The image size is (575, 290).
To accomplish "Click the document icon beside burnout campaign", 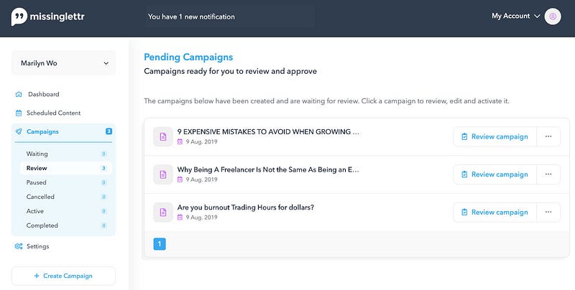I will pyautogui.click(x=163, y=212).
